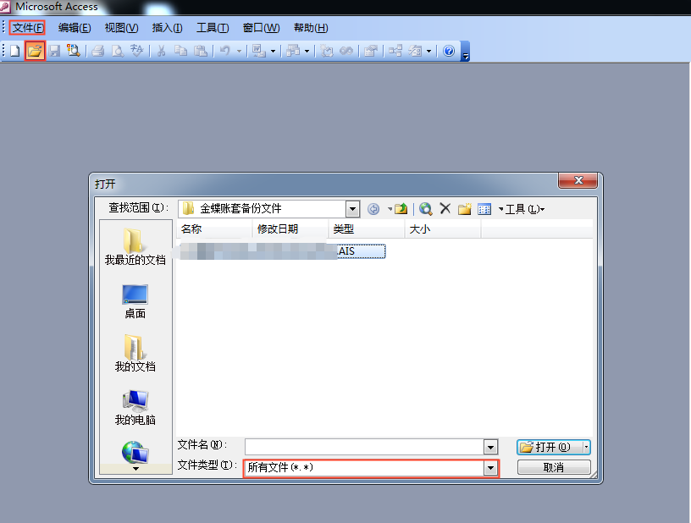The width and height of the screenshot is (691, 523).
Task: Select 桌面 in places bar
Action: point(135,301)
